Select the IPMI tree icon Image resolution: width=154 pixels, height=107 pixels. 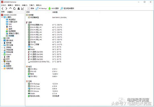click(7, 27)
